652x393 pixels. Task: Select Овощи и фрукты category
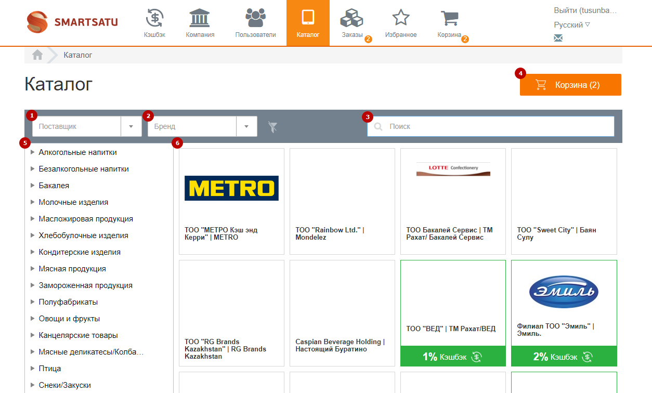(x=69, y=319)
